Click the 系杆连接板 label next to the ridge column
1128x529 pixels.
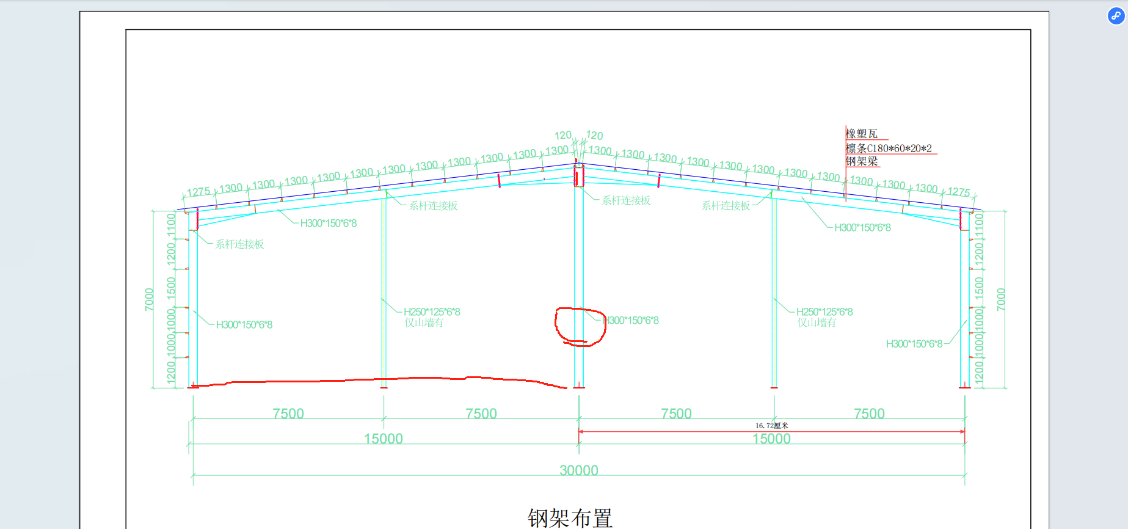pos(626,200)
